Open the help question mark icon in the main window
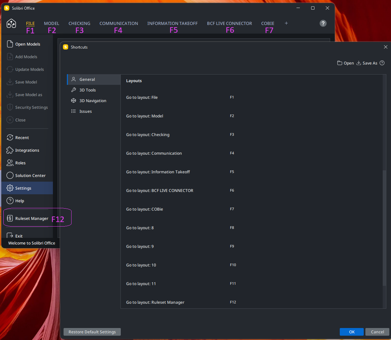 point(323,23)
